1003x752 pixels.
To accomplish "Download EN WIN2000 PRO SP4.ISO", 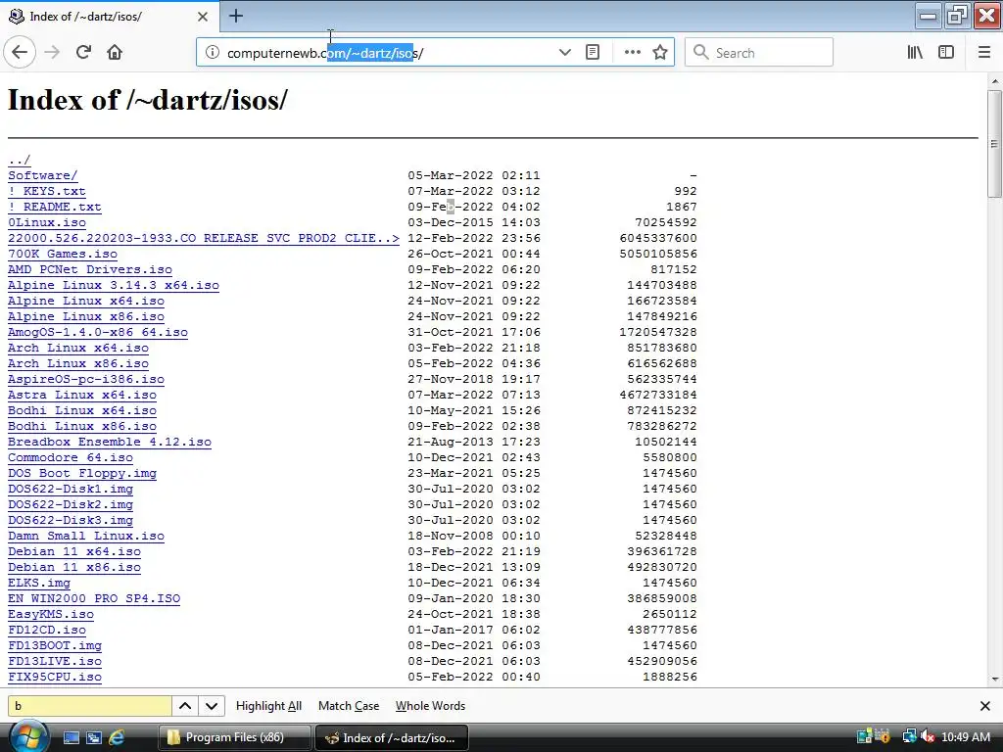I will (94, 598).
